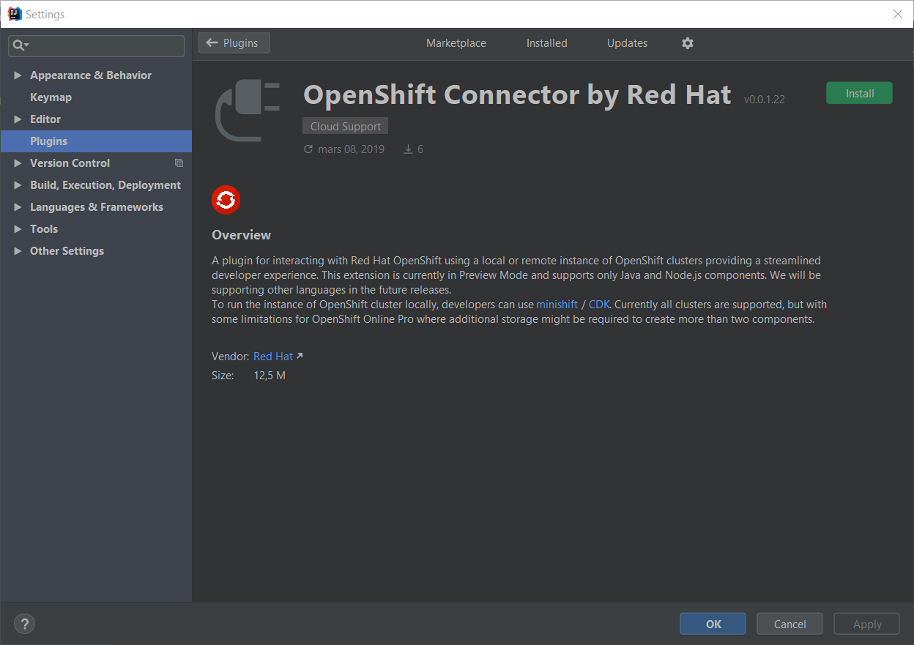The height and width of the screenshot is (645, 914).
Task: Open the Installed plugins tab
Action: point(546,43)
